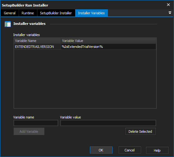Click the Delete Selected button
This screenshot has height=157, width=174.
tap(141, 132)
